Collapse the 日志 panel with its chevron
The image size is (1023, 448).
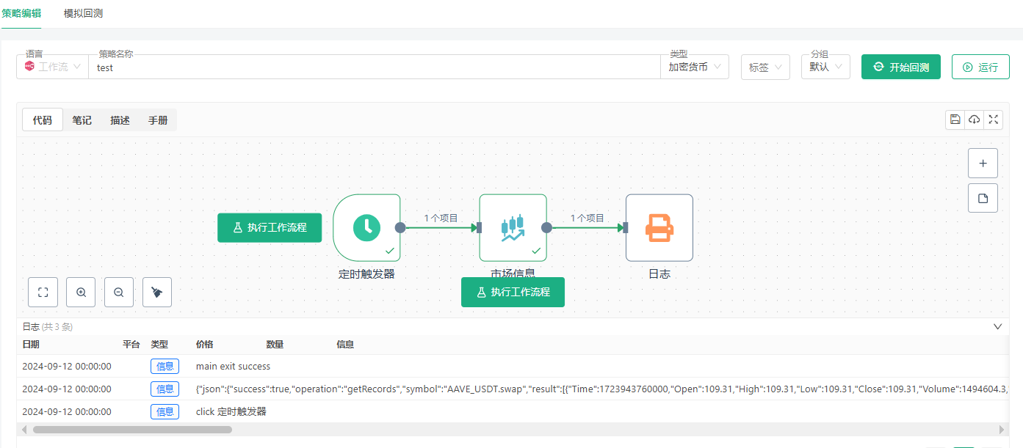[997, 326]
